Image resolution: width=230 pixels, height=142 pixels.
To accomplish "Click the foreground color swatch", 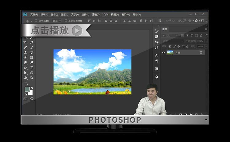I will 27,89.
